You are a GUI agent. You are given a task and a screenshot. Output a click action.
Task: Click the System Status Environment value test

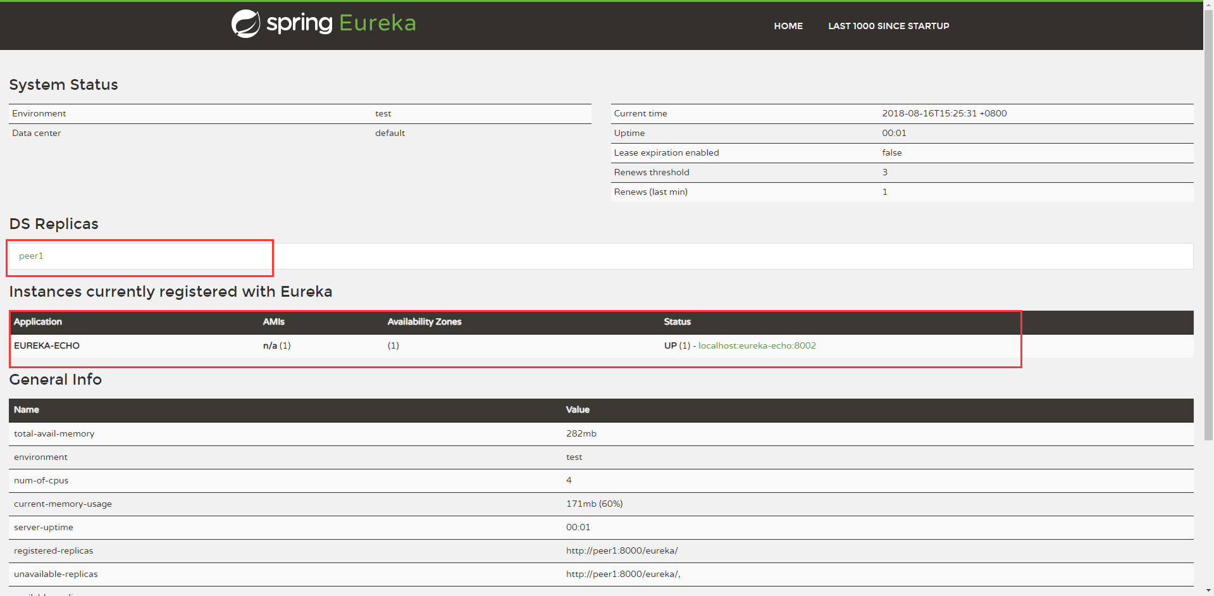tap(383, 113)
